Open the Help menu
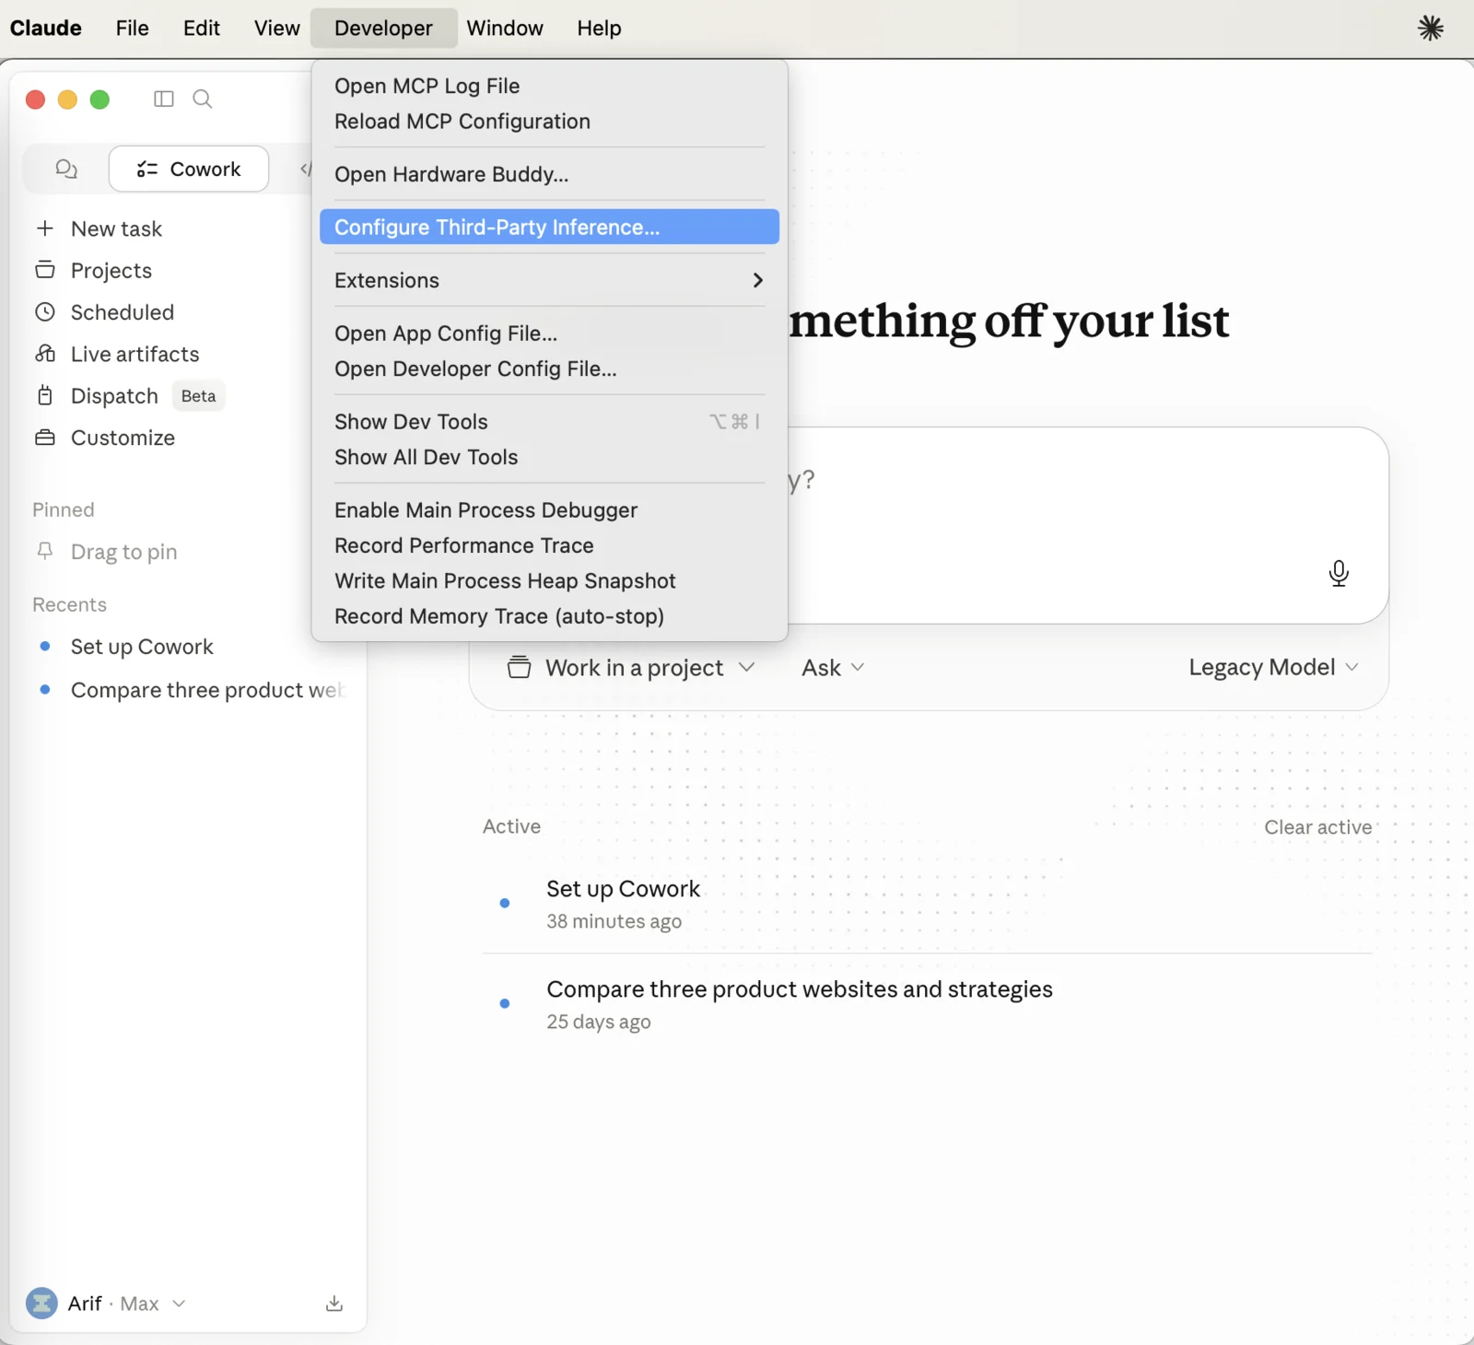 599,28
